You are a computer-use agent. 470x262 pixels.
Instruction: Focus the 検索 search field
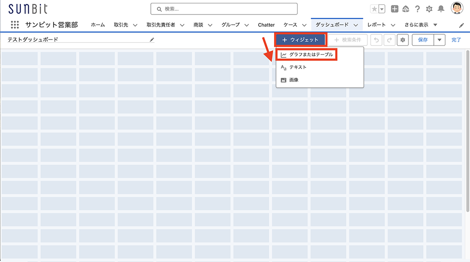click(224, 9)
